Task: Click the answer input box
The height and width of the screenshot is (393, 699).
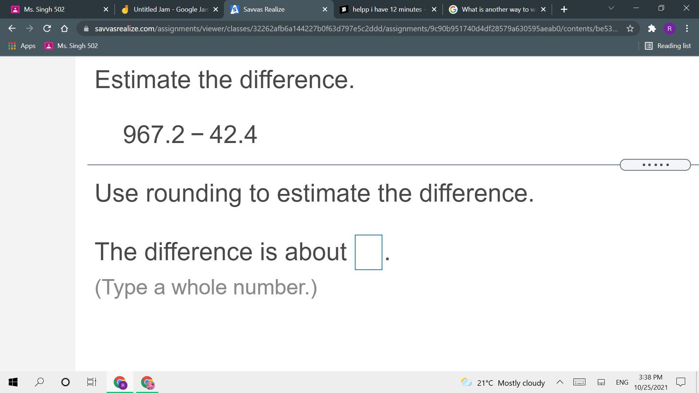Action: (368, 252)
